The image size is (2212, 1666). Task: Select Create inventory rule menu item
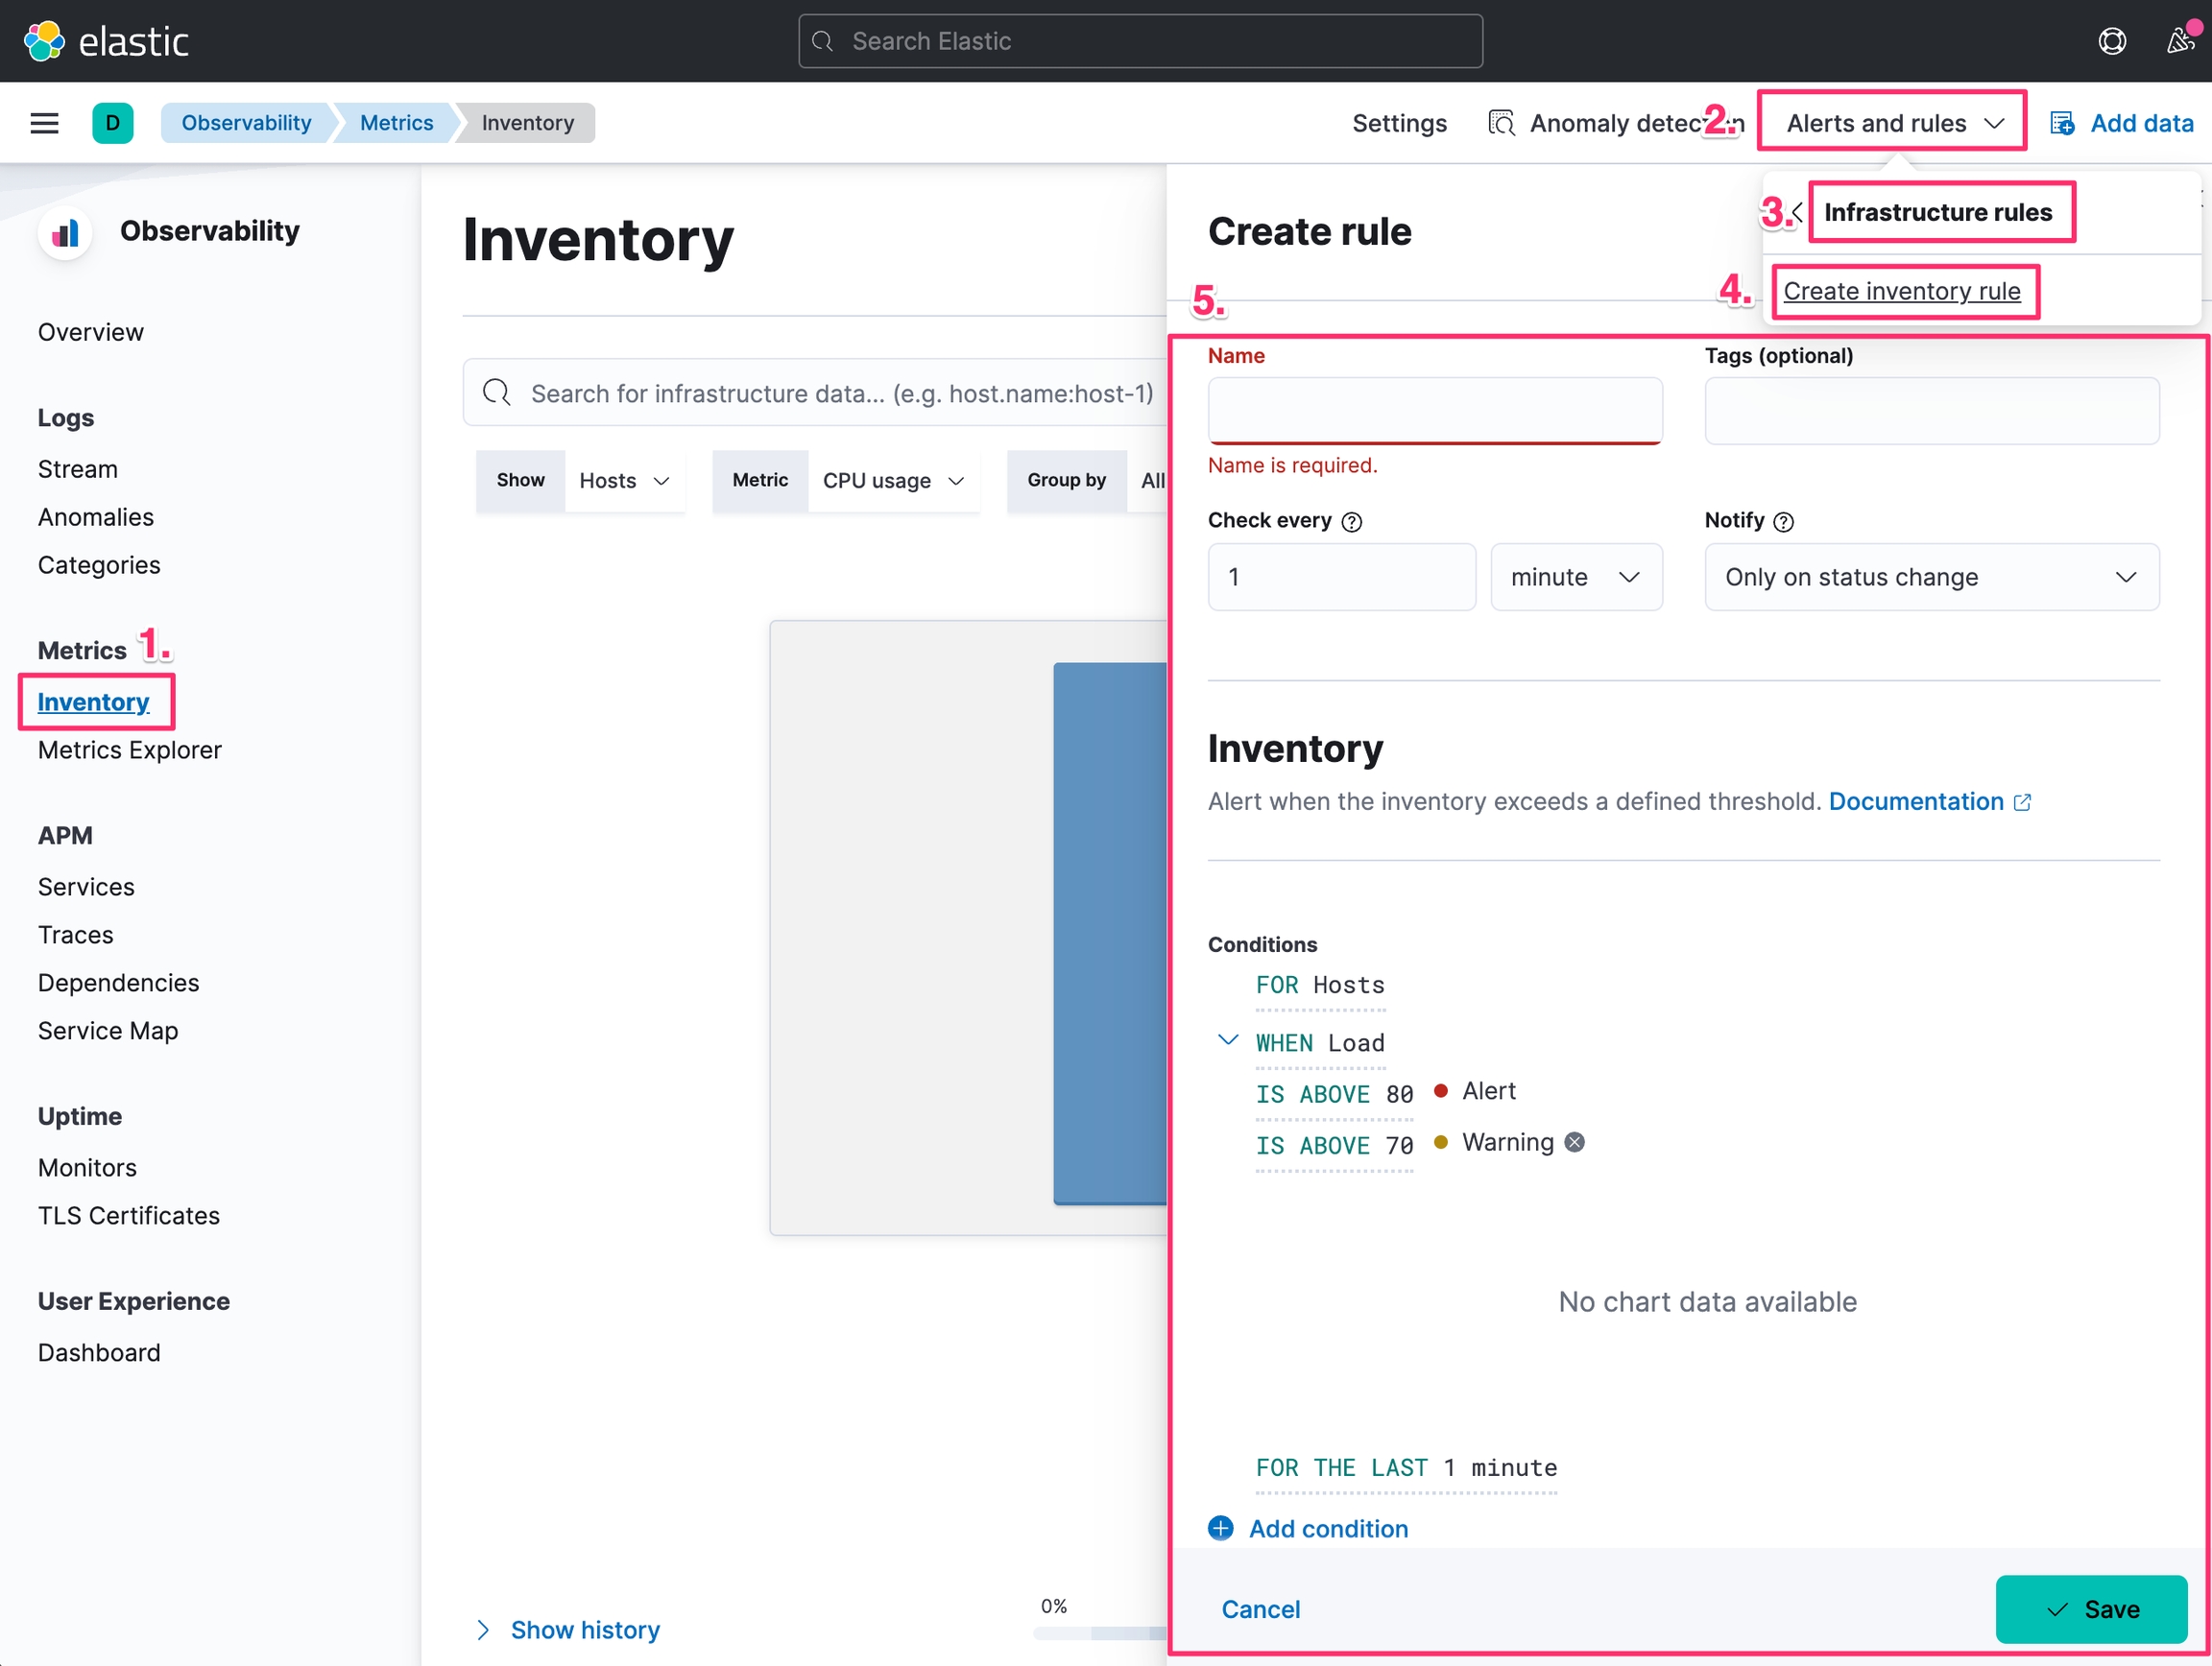1901,291
